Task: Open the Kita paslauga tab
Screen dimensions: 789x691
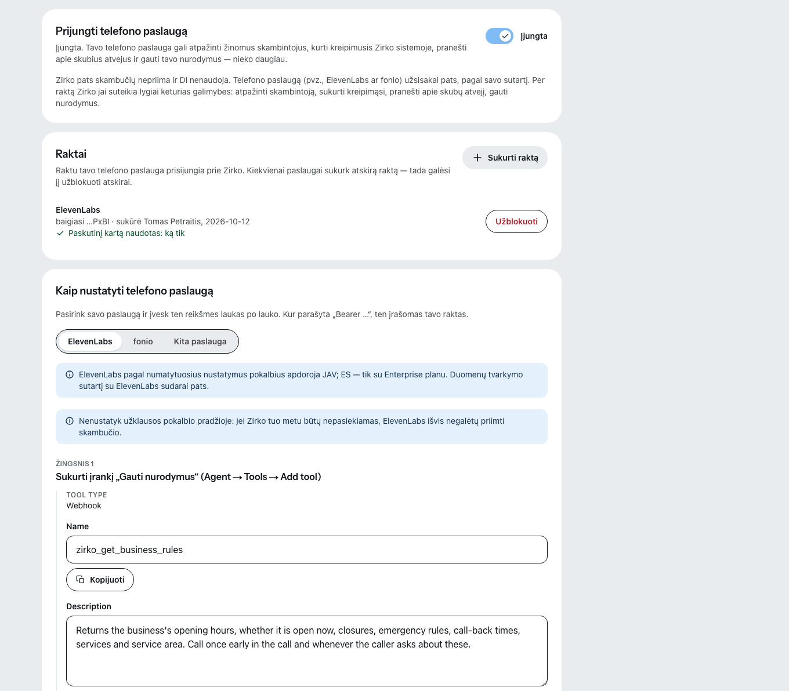Action: tap(200, 341)
